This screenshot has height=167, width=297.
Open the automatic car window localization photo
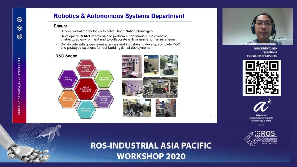point(161,88)
